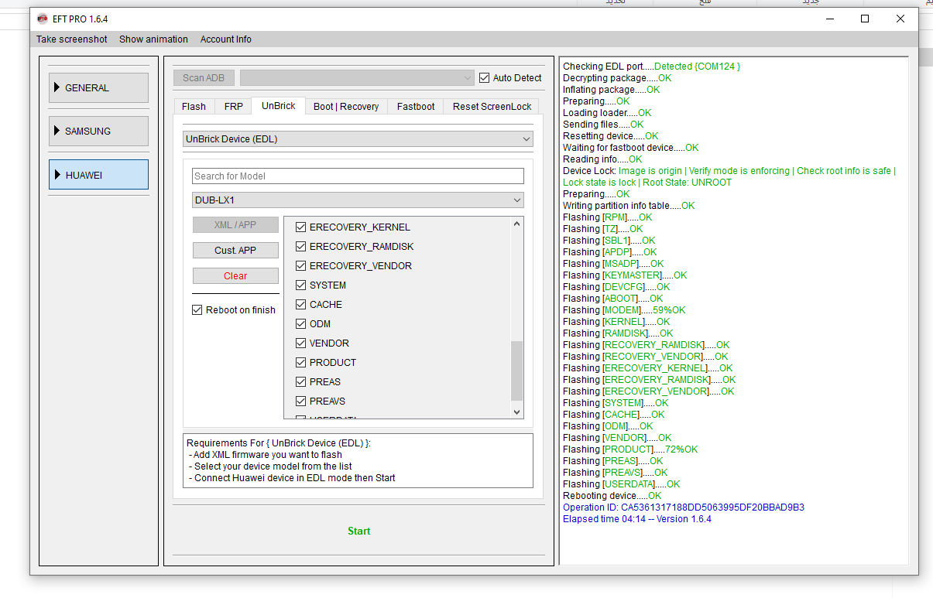Image resolution: width=933 pixels, height=598 pixels.
Task: Open the Boot | Recovery tab
Action: [346, 107]
